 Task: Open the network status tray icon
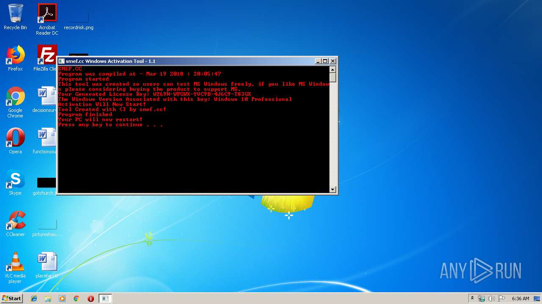coord(481,299)
